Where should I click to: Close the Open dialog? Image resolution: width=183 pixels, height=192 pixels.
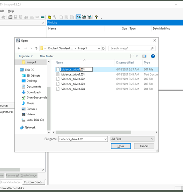click(155, 40)
